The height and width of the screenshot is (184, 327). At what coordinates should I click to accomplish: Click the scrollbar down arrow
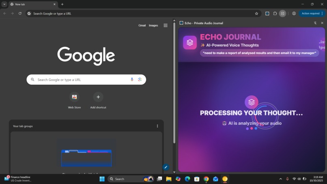tap(174, 172)
